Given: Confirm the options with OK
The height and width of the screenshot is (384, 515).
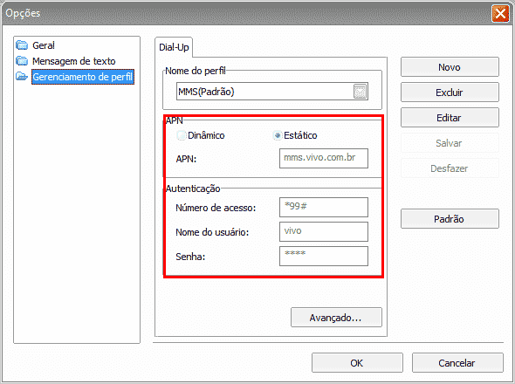Looking at the screenshot, I should [357, 363].
